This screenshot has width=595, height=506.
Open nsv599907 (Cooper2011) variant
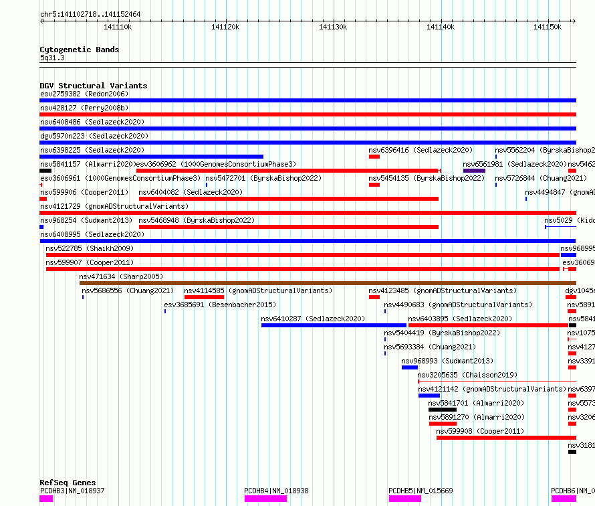click(90, 262)
